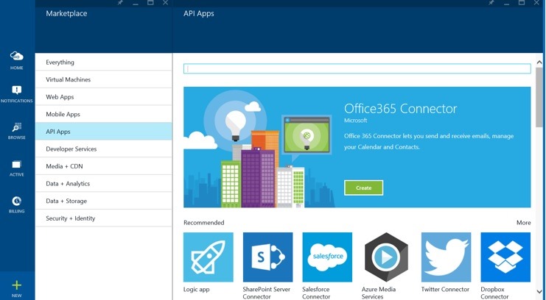Click the scrollbar up arrow

click(539, 63)
